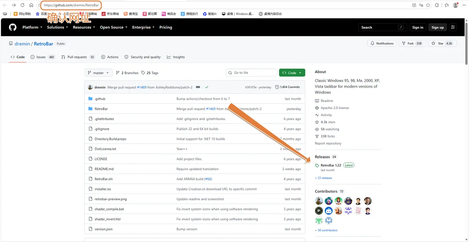469x242 pixels.
Task: Click the browser forward arrow
Action: pyautogui.click(x=14, y=5)
